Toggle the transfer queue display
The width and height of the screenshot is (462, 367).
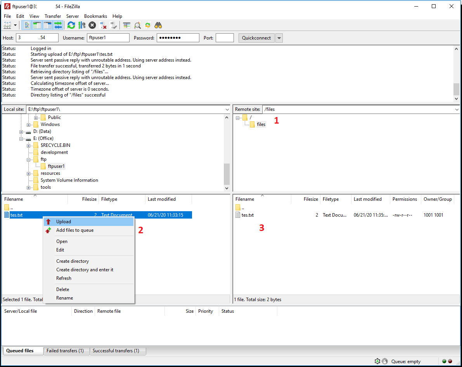pyautogui.click(x=58, y=25)
